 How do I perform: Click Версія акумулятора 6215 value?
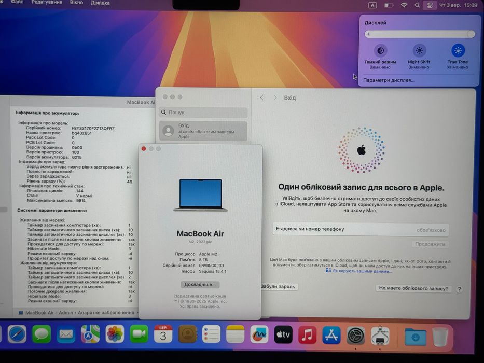point(77,157)
